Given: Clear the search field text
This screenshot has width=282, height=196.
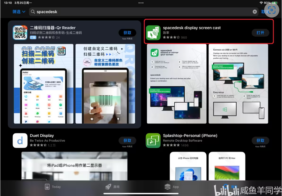Looking at the screenshot, I should pos(255,12).
